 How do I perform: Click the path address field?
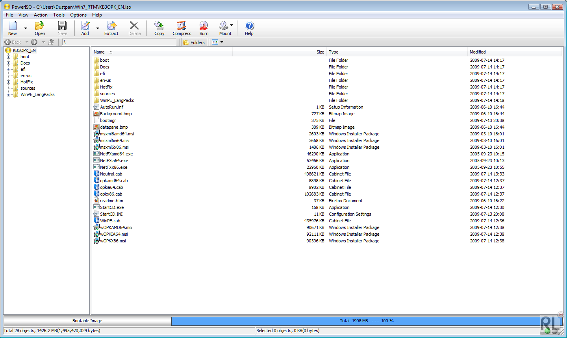coord(119,42)
